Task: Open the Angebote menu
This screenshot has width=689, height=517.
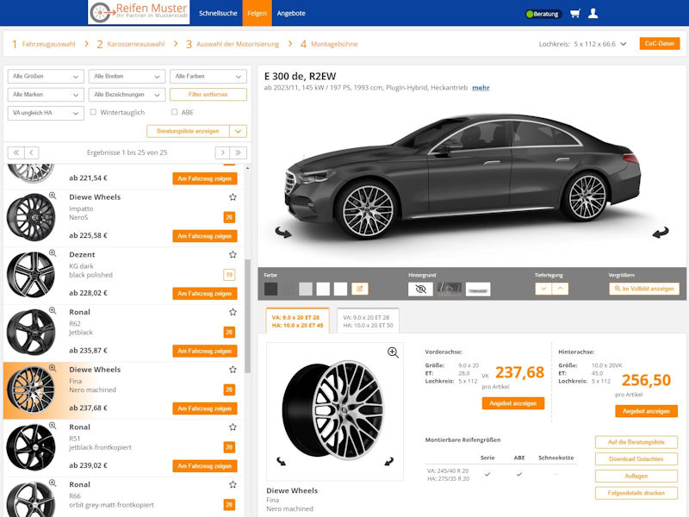Action: (x=291, y=13)
